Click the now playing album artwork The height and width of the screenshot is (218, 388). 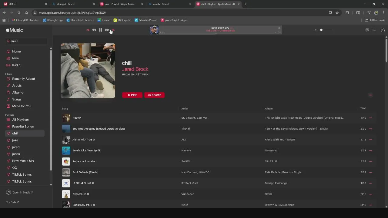(154, 30)
